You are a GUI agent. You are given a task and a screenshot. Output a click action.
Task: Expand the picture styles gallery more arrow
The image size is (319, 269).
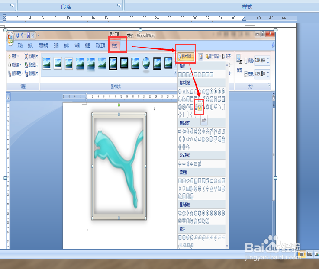176,72
